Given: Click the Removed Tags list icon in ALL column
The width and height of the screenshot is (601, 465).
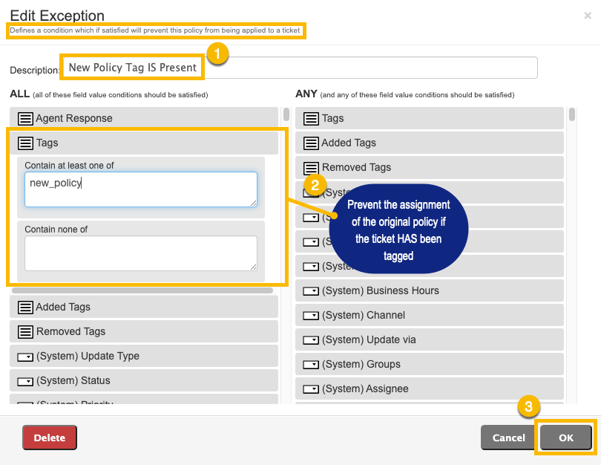Looking at the screenshot, I should coord(25,332).
